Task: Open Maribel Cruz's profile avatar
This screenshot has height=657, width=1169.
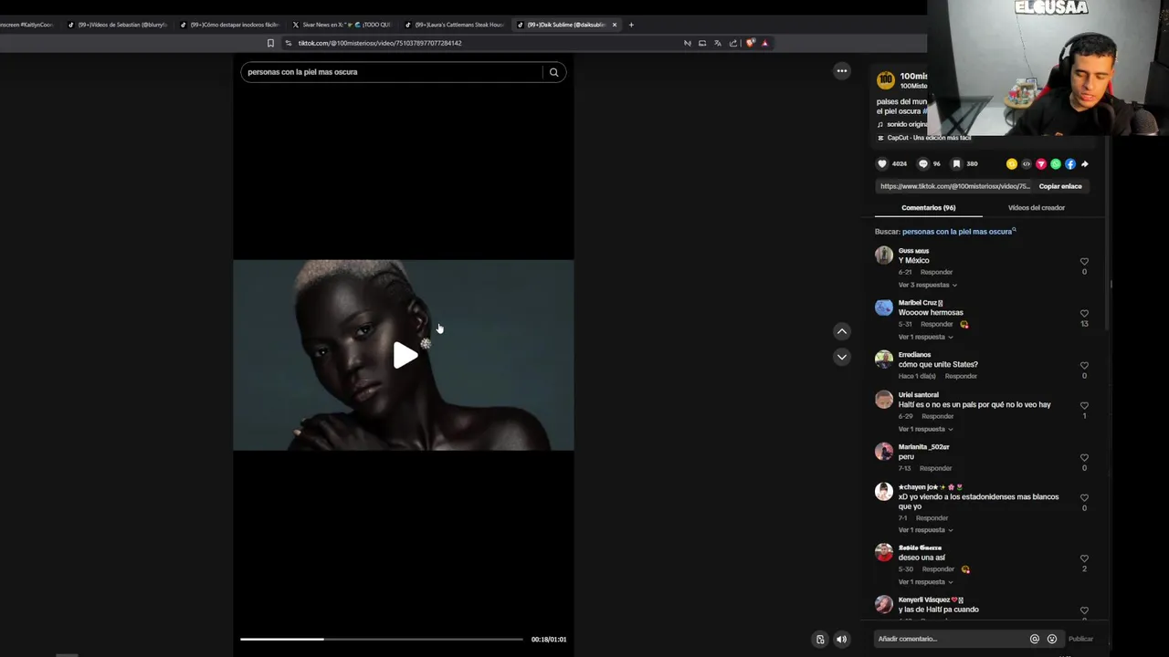Action: 884,308
